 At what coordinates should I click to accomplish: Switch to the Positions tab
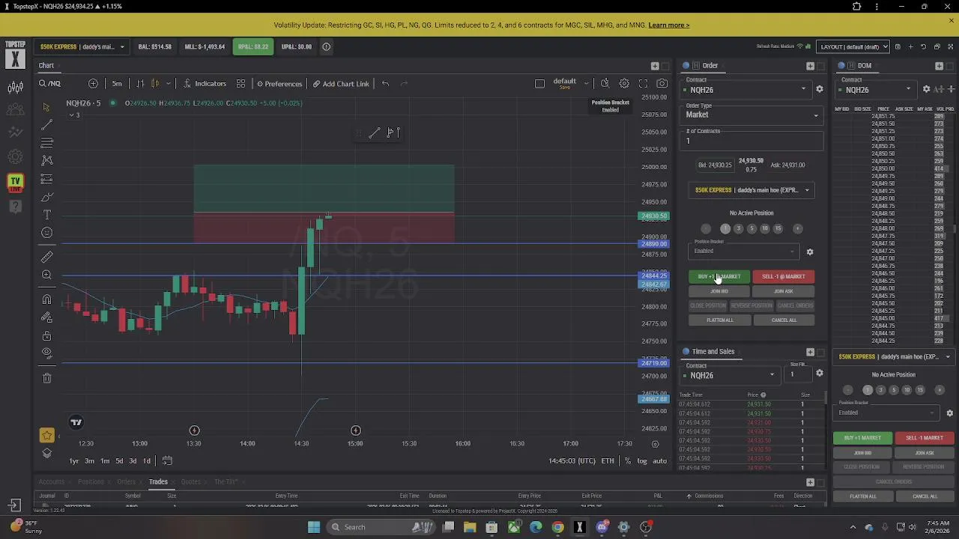[91, 481]
